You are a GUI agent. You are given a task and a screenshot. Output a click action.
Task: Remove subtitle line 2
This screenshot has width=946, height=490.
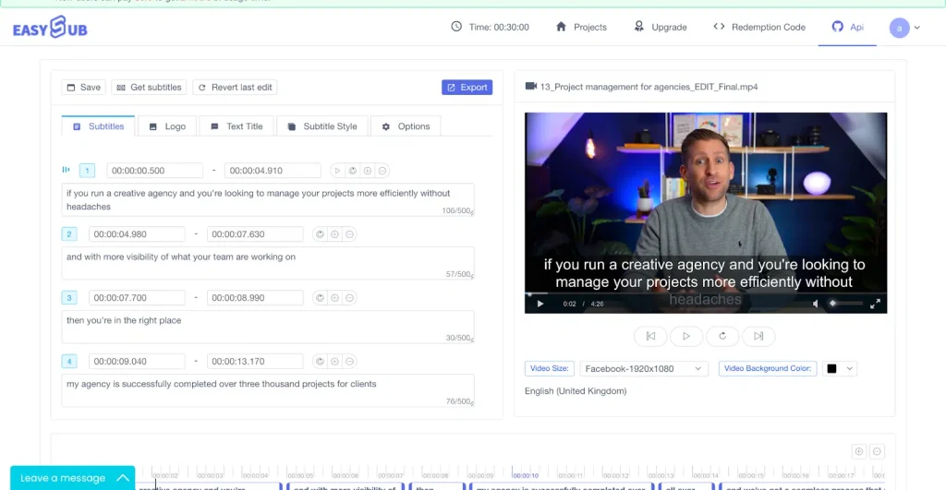pyautogui.click(x=349, y=234)
